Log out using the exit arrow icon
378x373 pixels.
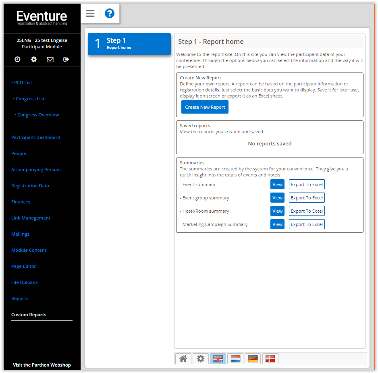point(66,59)
